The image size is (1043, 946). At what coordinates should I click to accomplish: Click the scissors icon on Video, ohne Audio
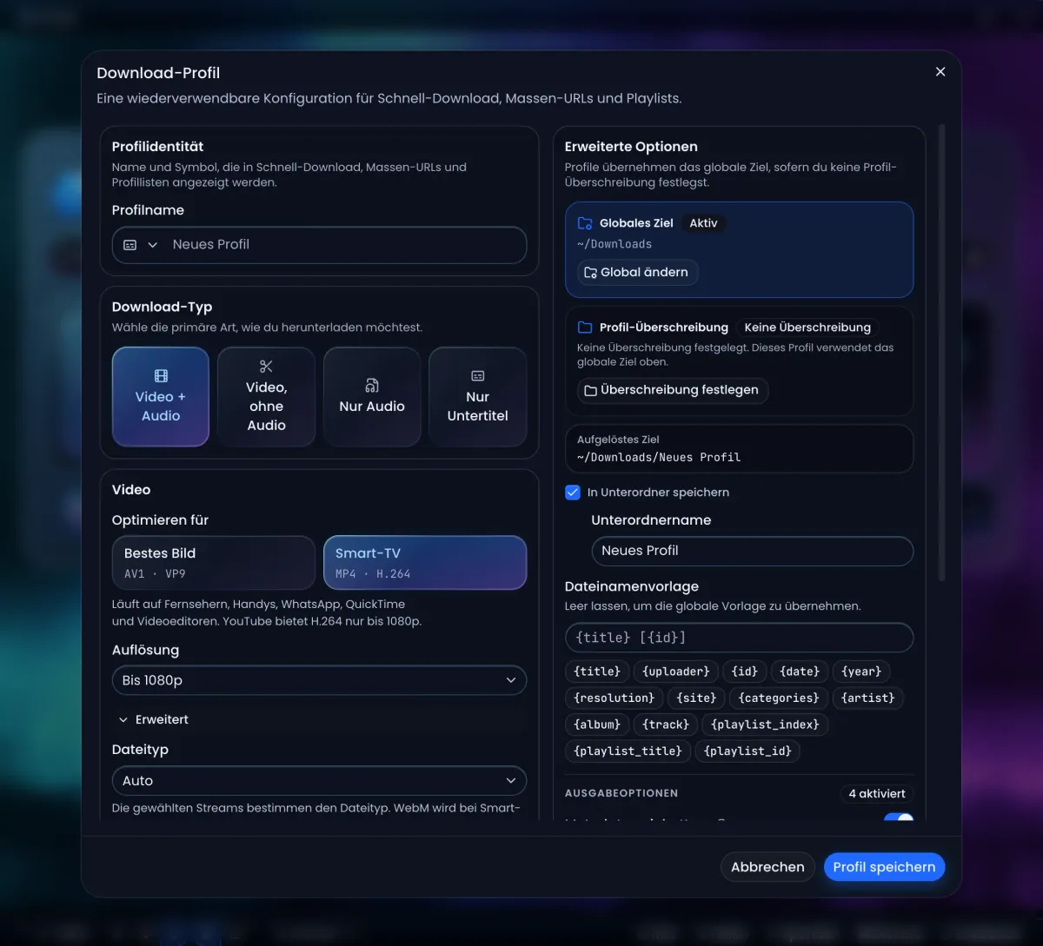[266, 367]
